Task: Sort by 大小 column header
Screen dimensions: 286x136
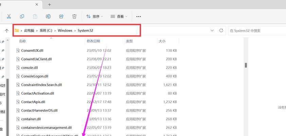Action: [x=162, y=41]
